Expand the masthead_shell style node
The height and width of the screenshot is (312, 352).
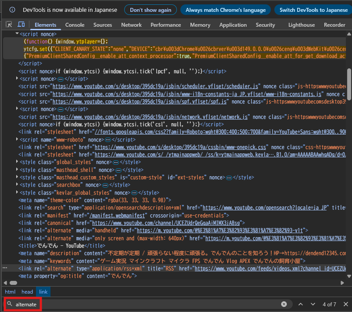(x=17, y=170)
